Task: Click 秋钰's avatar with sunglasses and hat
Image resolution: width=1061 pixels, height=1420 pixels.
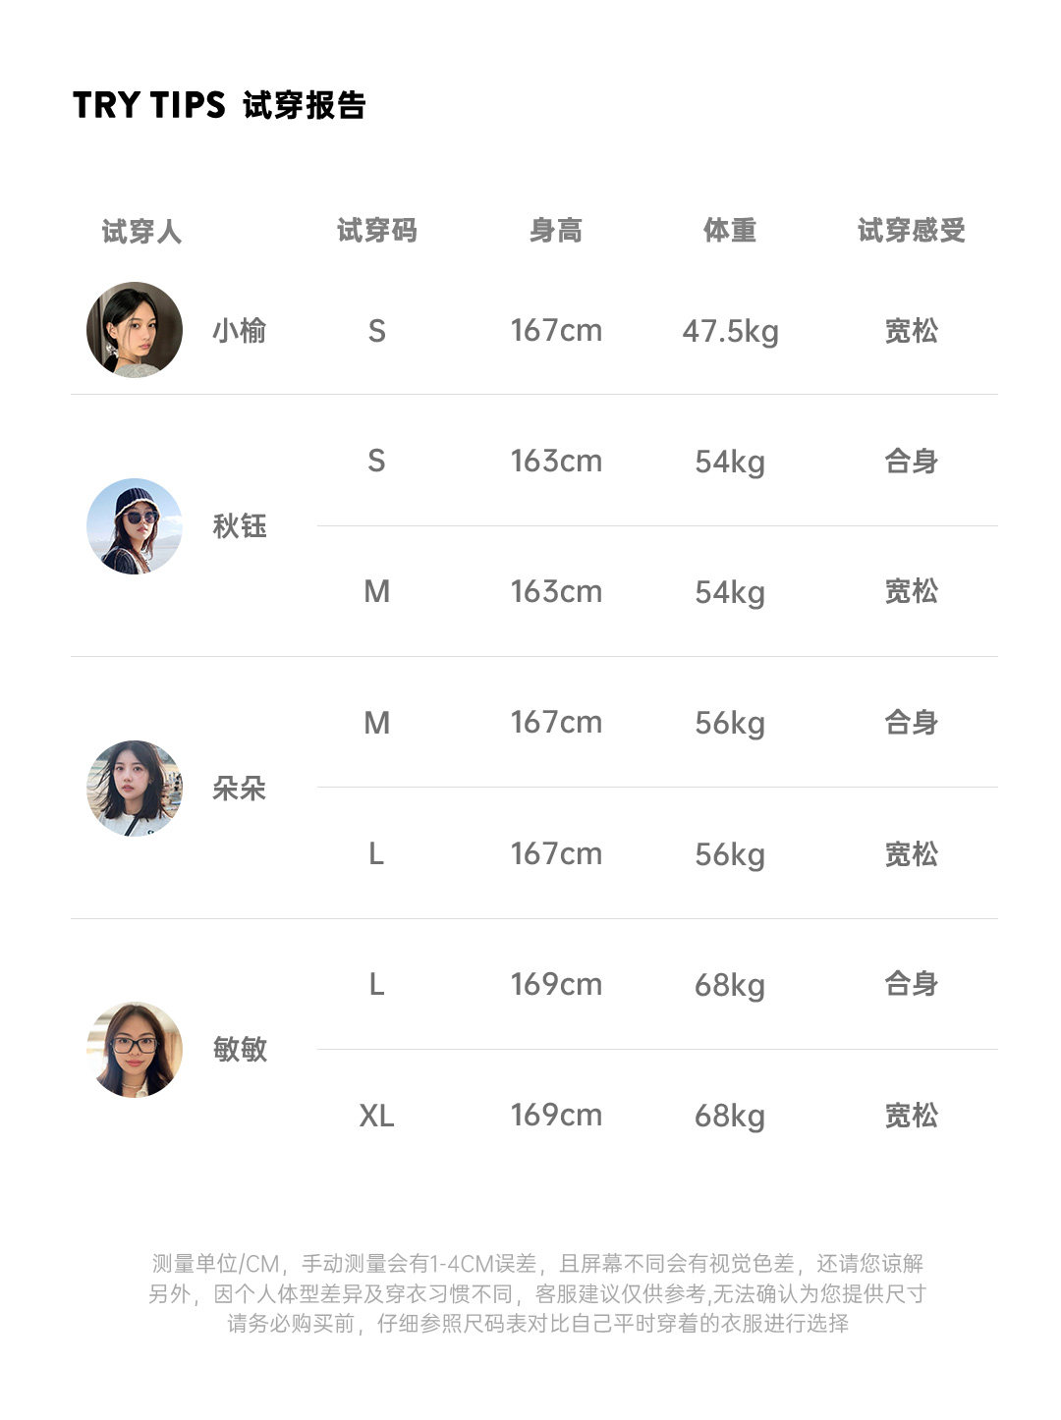Action: coord(135,526)
